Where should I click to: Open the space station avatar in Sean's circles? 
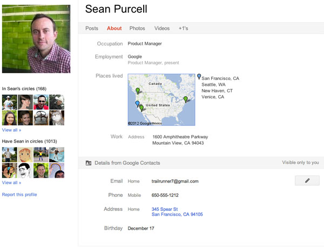pyautogui.click(x=41, y=118)
